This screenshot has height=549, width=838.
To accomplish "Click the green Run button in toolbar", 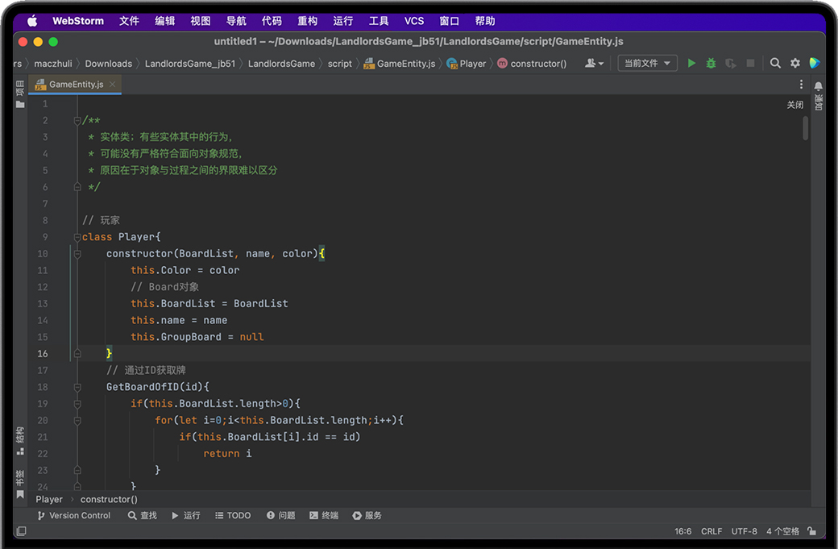I will coord(691,63).
